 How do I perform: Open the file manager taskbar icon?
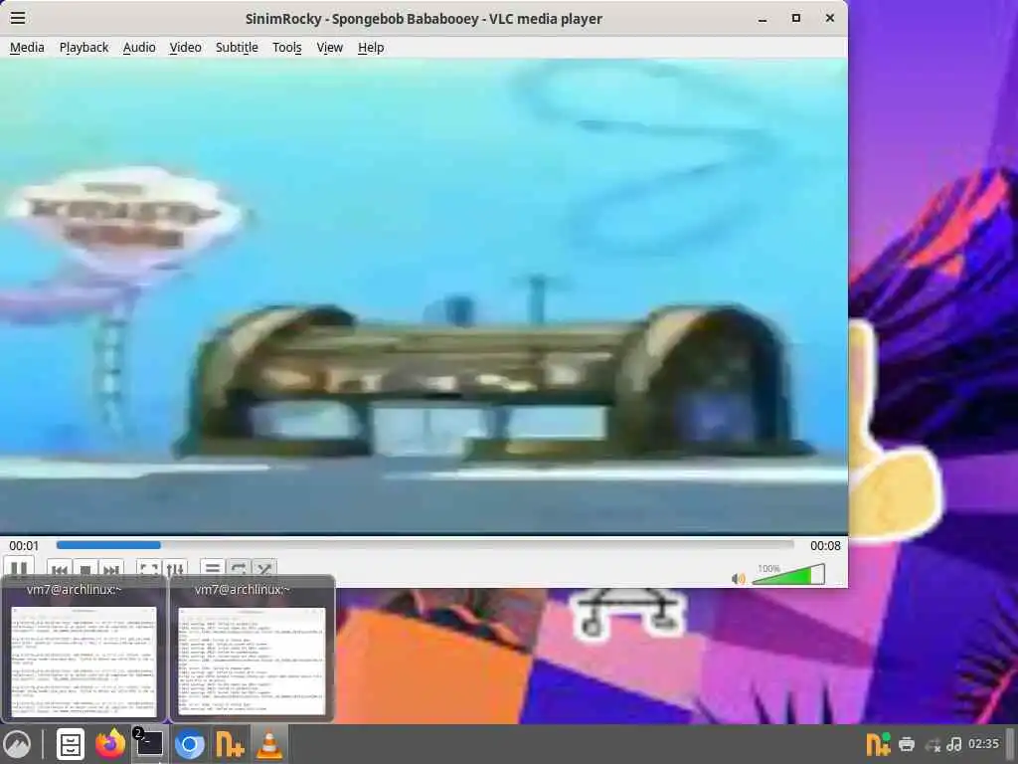pyautogui.click(x=71, y=744)
